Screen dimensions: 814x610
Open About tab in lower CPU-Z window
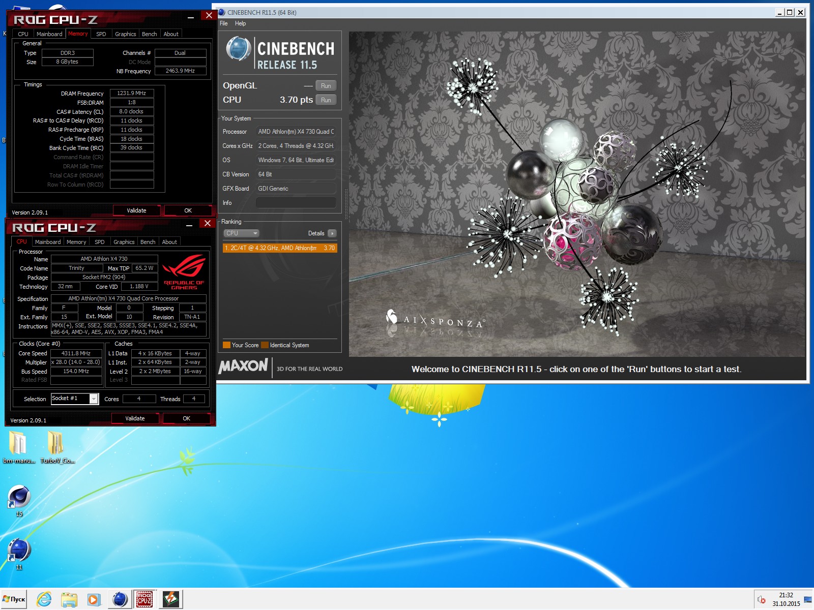pyautogui.click(x=169, y=242)
